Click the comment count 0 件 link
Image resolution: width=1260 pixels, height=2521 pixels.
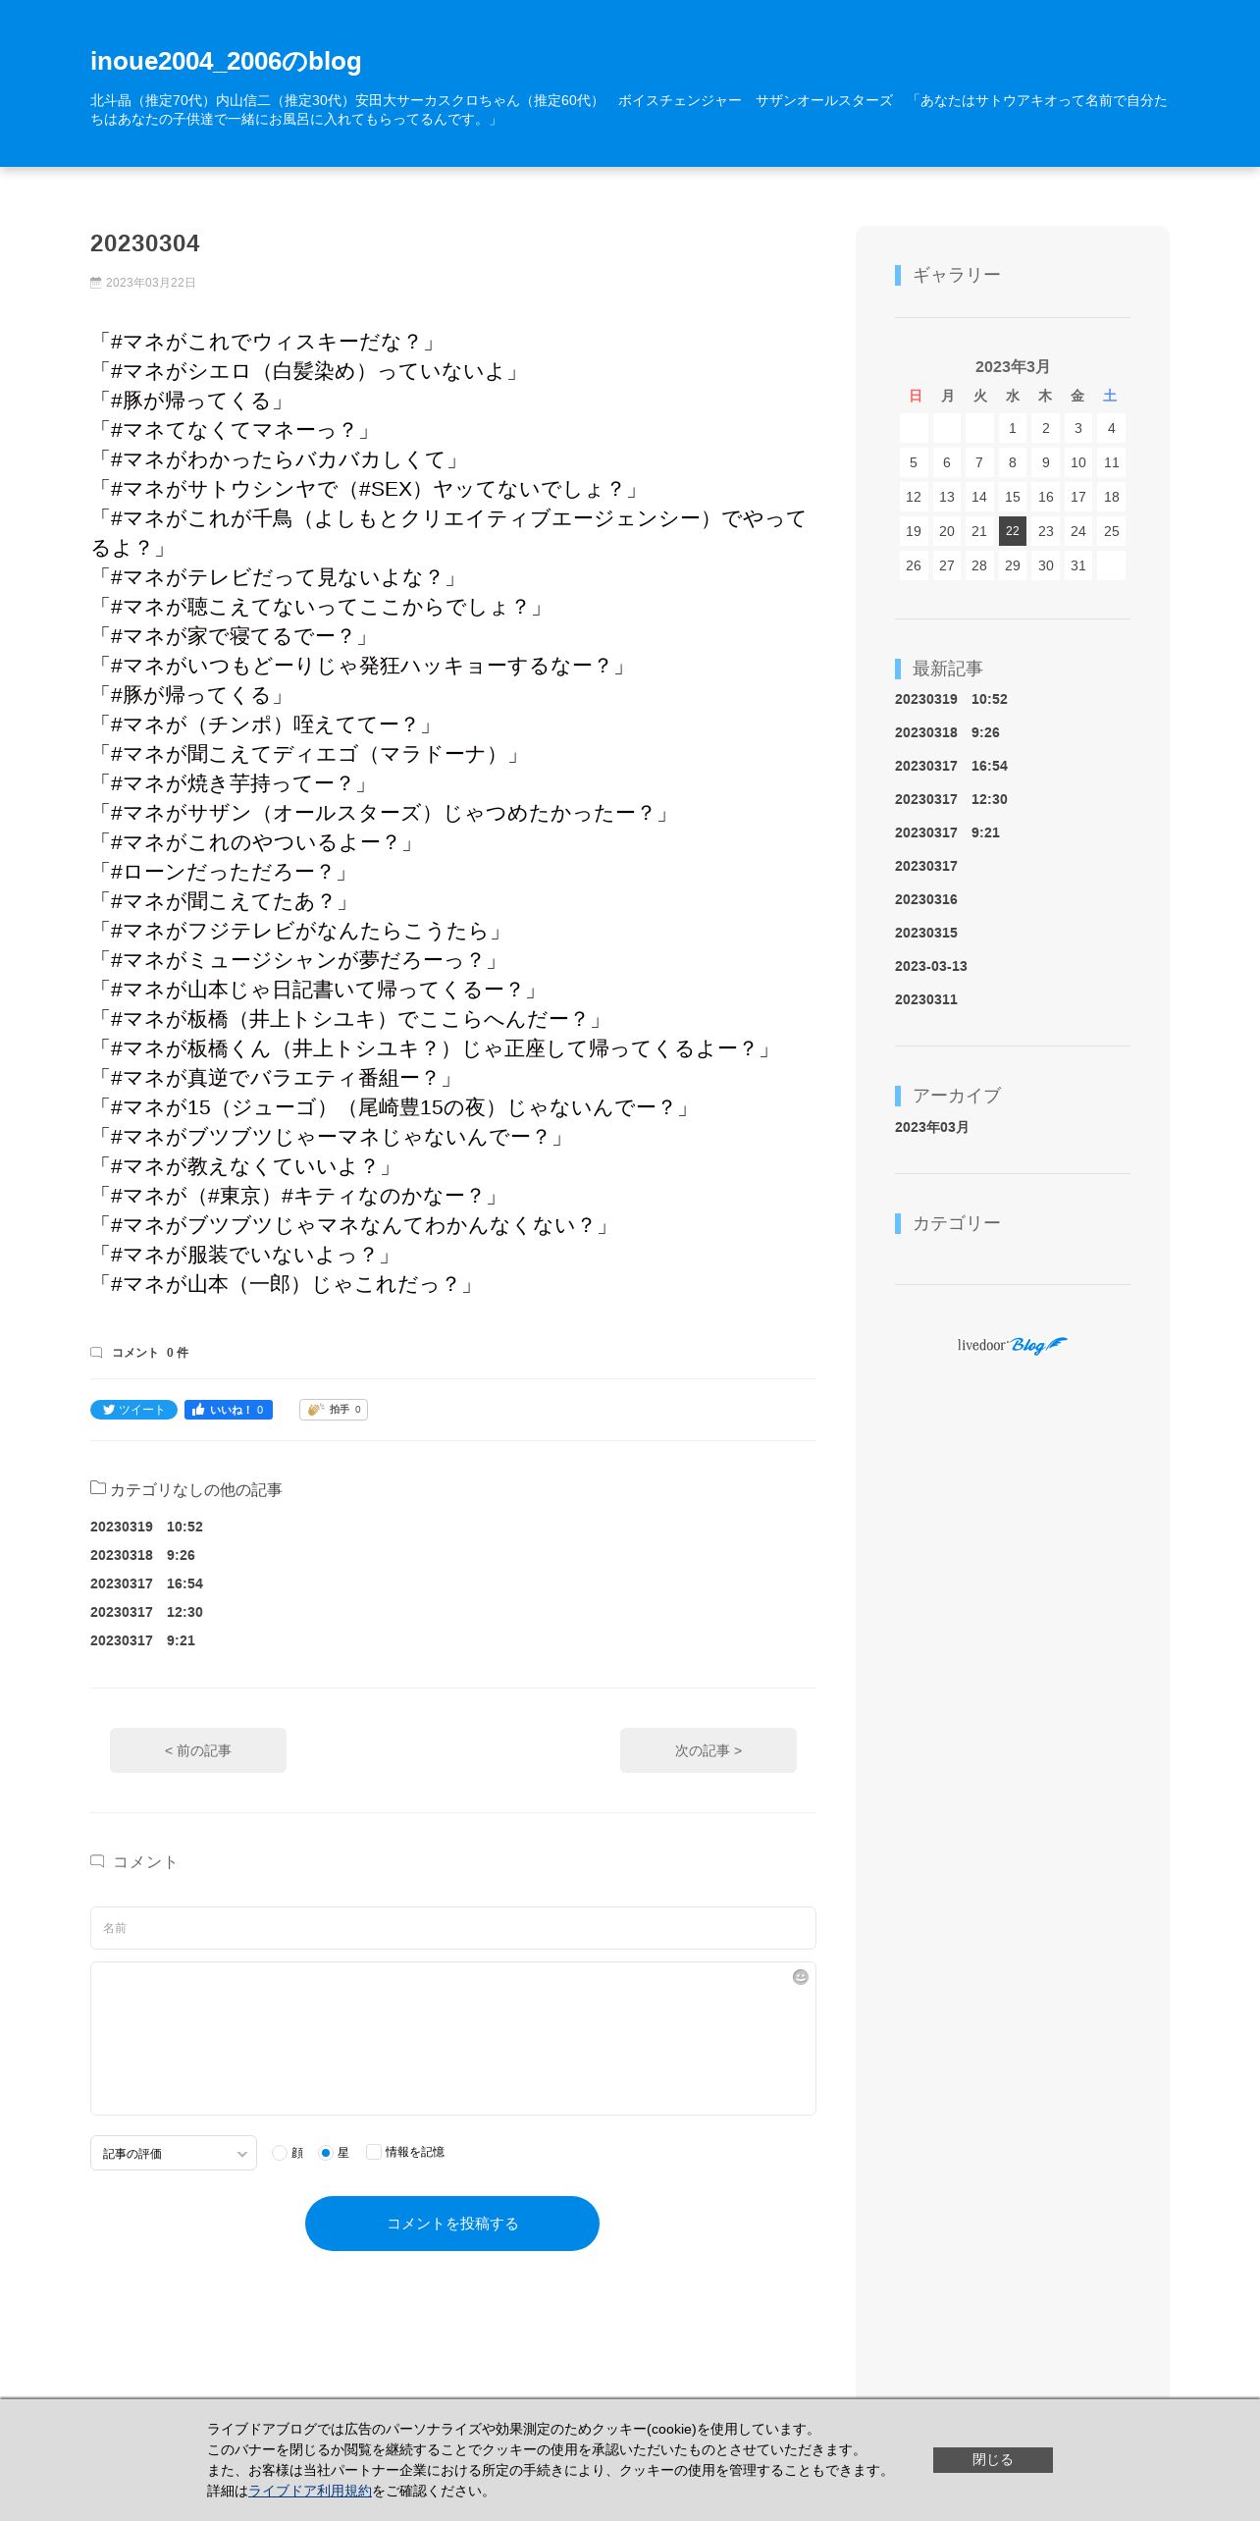149,1353
